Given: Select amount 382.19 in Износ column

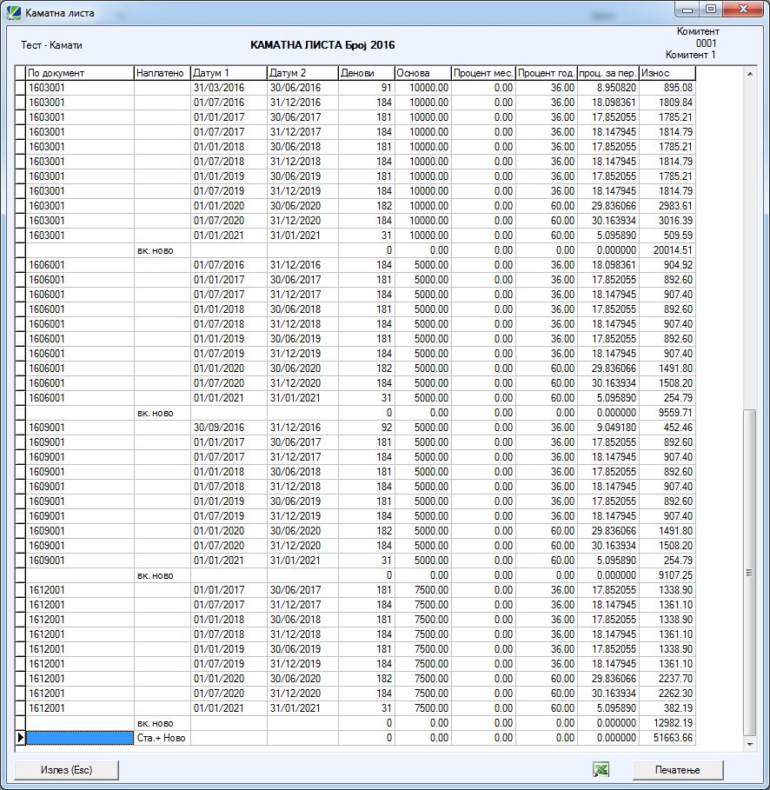Looking at the screenshot, I should (x=667, y=708).
